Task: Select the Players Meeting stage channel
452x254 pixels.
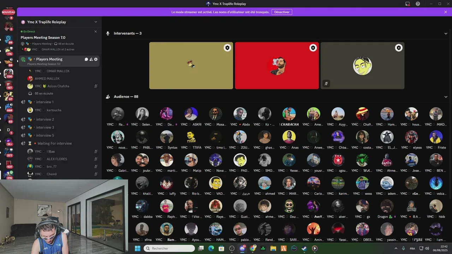Action: pos(59,61)
